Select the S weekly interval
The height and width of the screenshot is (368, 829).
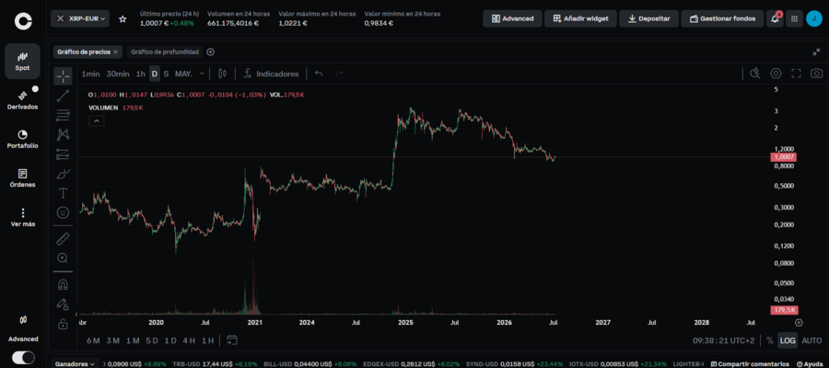[x=166, y=74]
